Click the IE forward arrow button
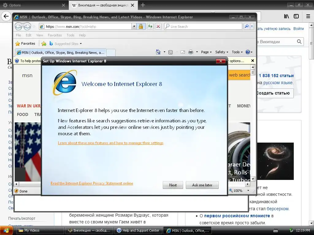This screenshot has width=314, height=235. [27, 26]
